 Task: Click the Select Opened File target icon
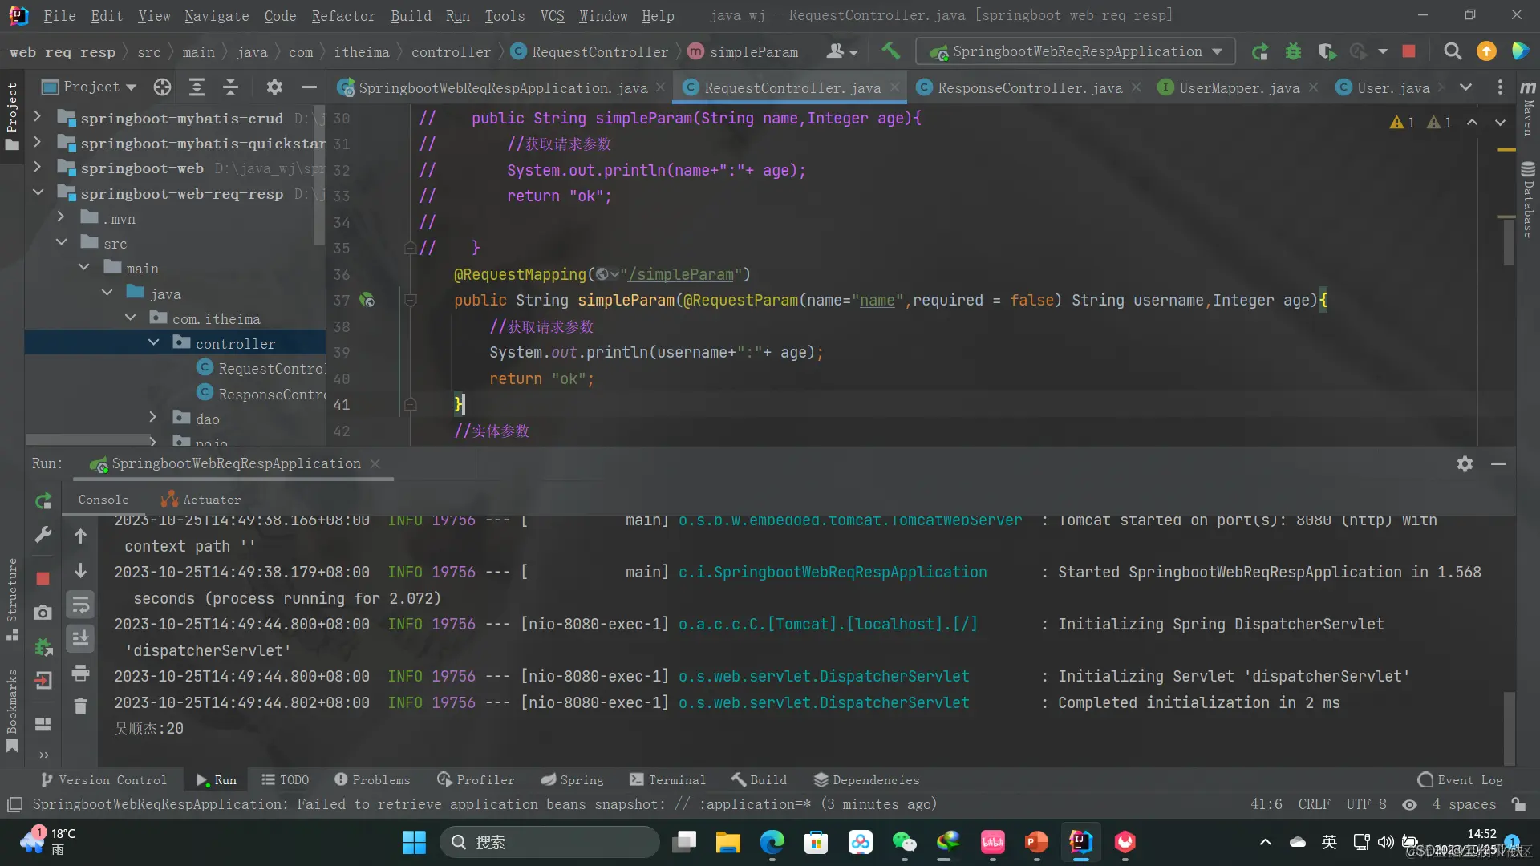(162, 87)
